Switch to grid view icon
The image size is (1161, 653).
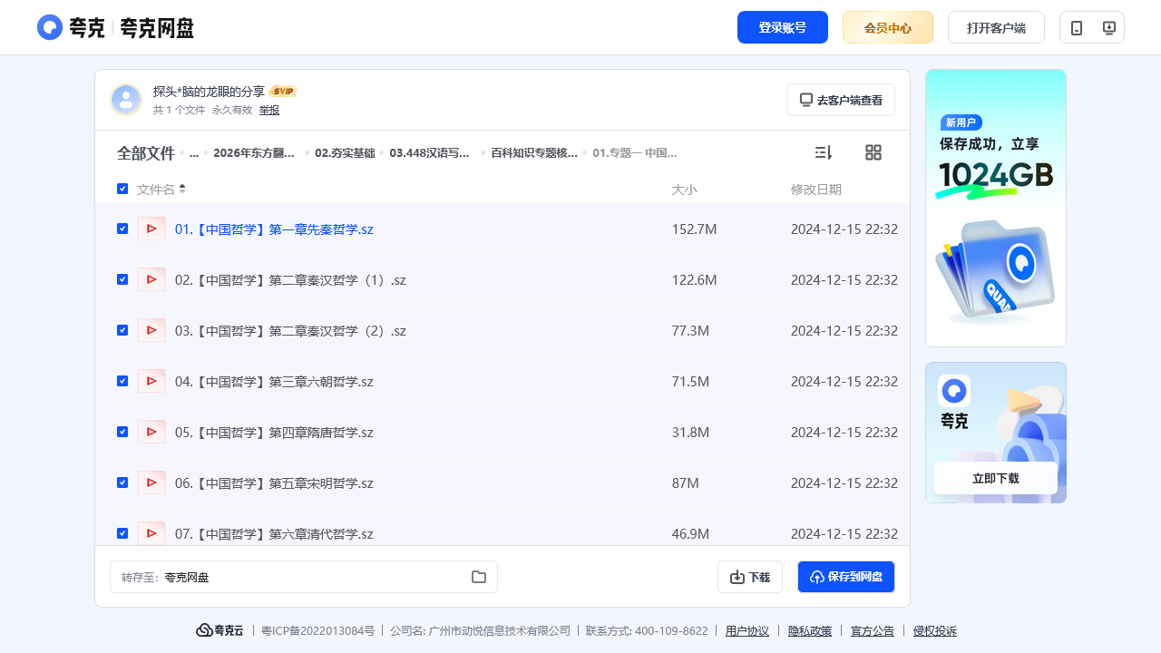[x=873, y=152]
